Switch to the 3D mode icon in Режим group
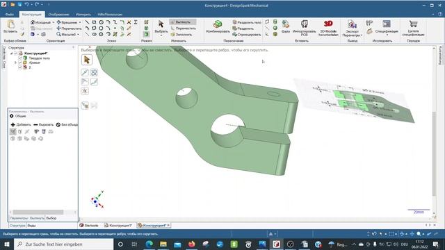The image size is (445, 250). coord(146,34)
